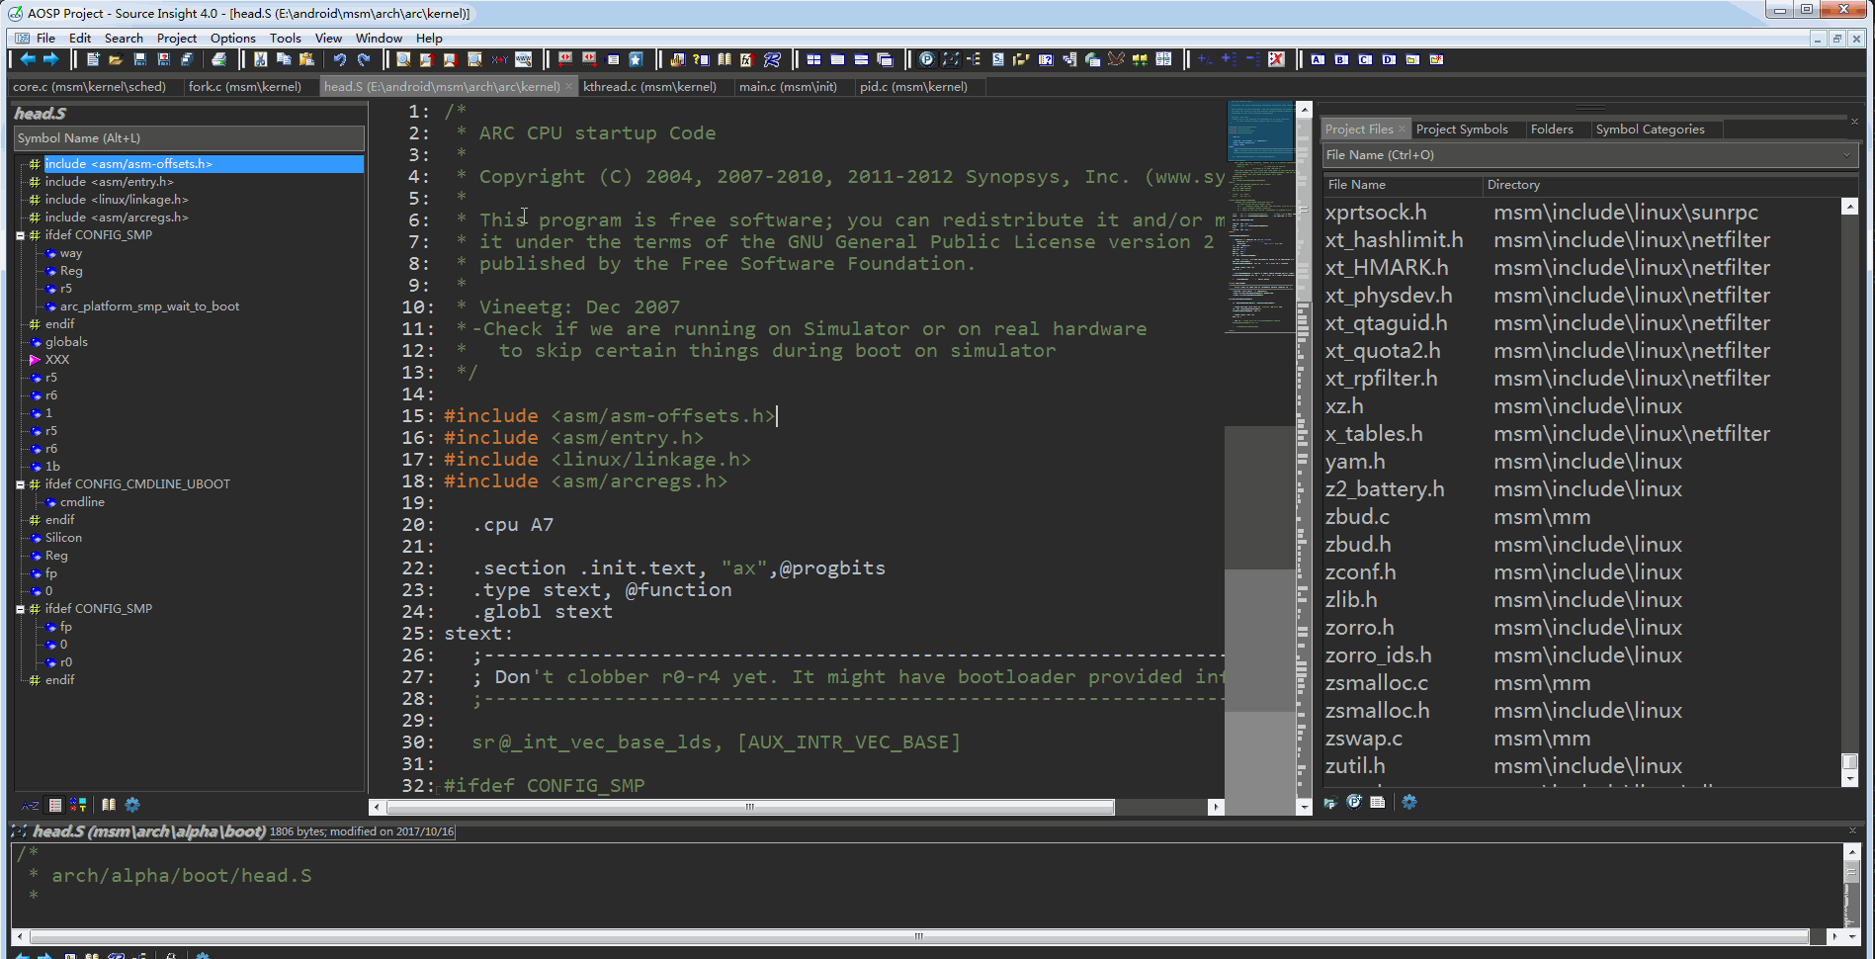The height and width of the screenshot is (959, 1875).
Task: Click the File Name search field
Action: click(x=1579, y=155)
